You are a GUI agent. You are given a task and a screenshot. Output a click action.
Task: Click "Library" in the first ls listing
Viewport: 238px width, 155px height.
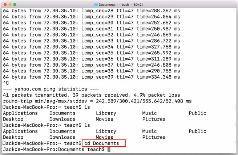106,113
